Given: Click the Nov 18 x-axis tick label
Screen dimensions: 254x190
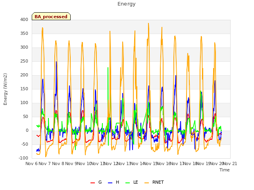Looking at the screenshot, I should (x=190, y=163).
